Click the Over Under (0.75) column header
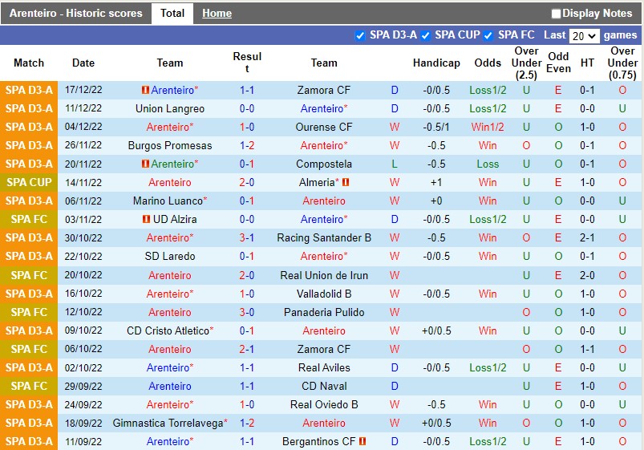Image resolution: width=644 pixels, height=450 pixels. coord(622,63)
